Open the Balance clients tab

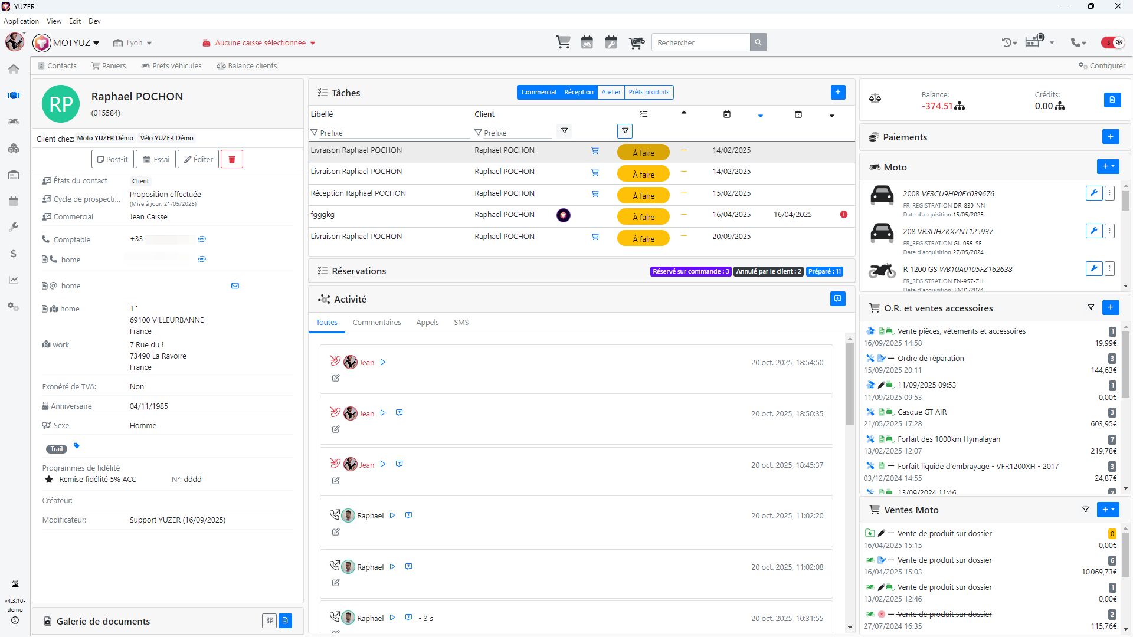click(247, 65)
